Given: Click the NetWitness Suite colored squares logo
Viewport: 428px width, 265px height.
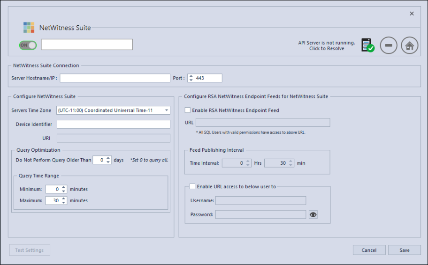Looking at the screenshot, I should (x=29, y=28).
